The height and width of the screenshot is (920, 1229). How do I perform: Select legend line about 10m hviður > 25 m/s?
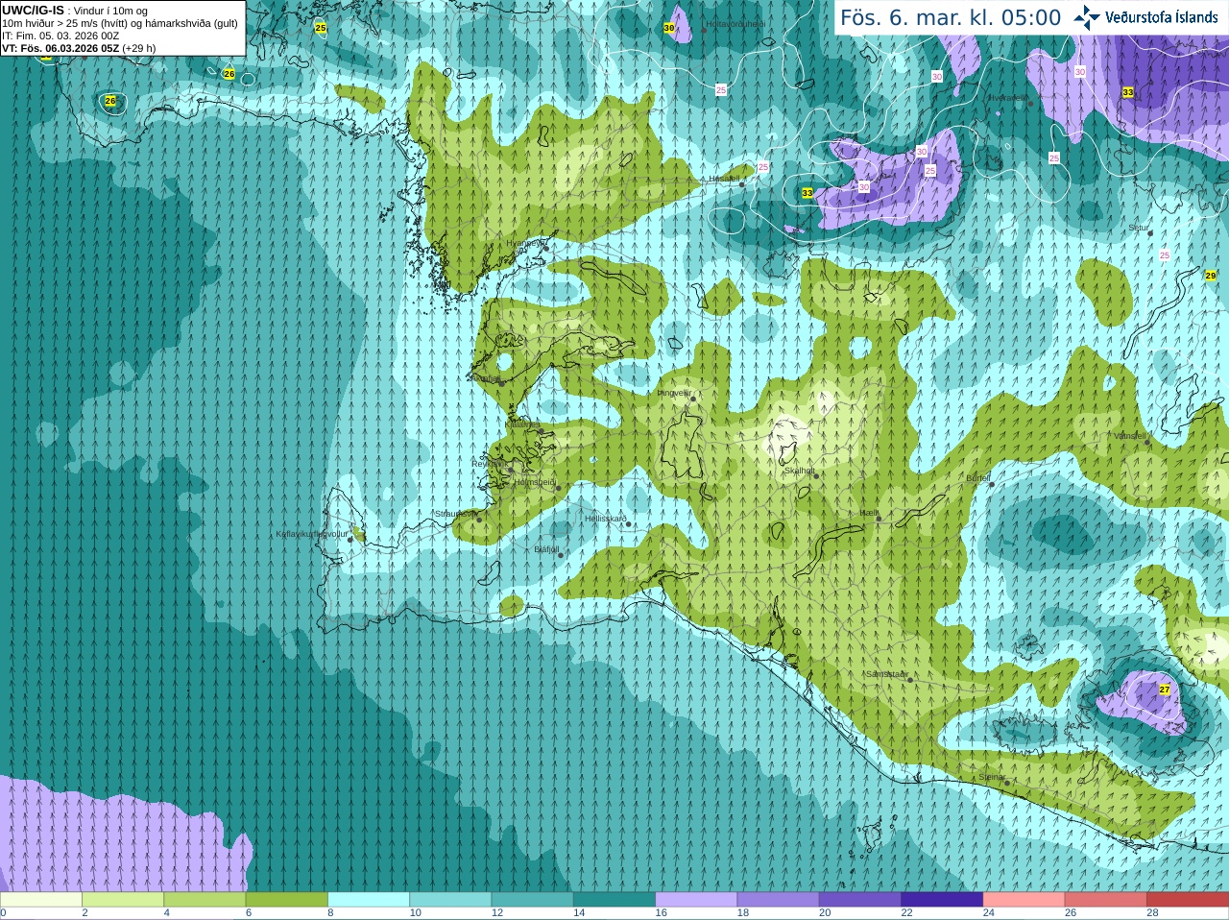120,23
